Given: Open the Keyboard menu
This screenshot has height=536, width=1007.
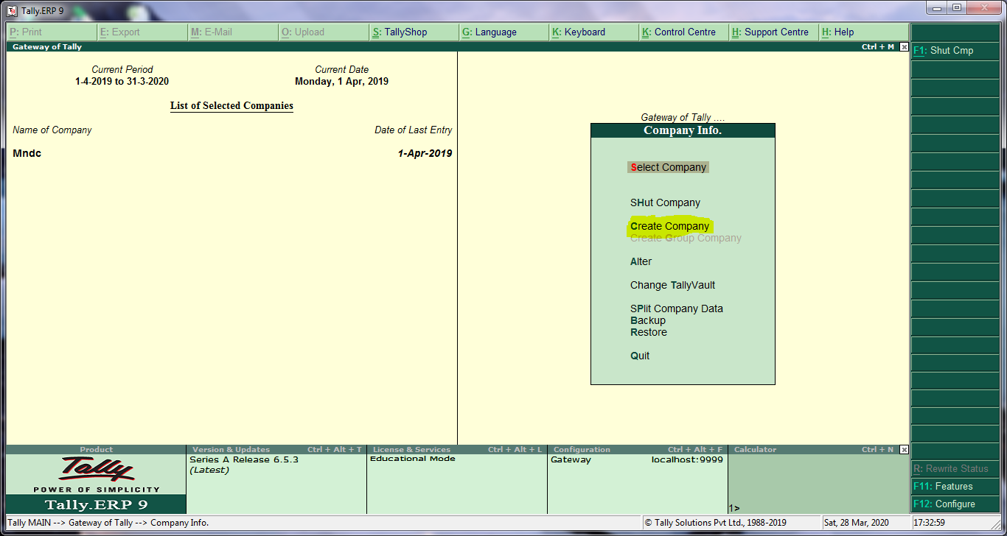Looking at the screenshot, I should coord(594,32).
